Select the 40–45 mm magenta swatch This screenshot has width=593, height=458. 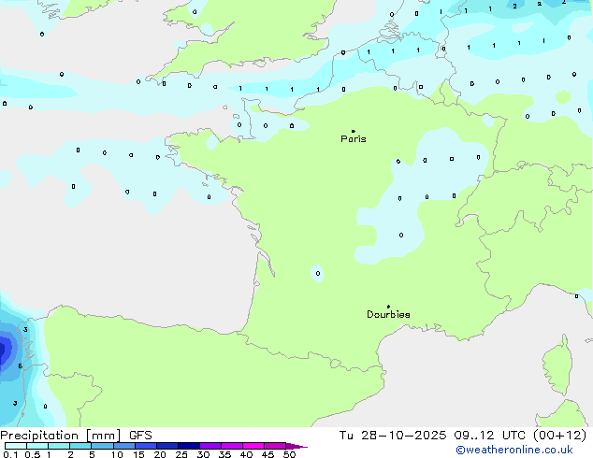click(253, 446)
